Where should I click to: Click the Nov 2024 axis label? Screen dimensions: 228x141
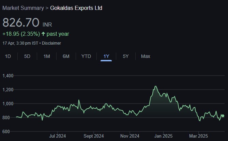click(x=130, y=136)
